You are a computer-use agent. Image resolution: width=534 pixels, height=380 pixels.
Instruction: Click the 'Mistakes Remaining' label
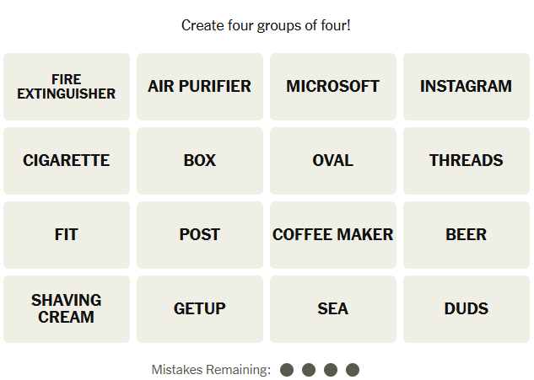click(211, 370)
